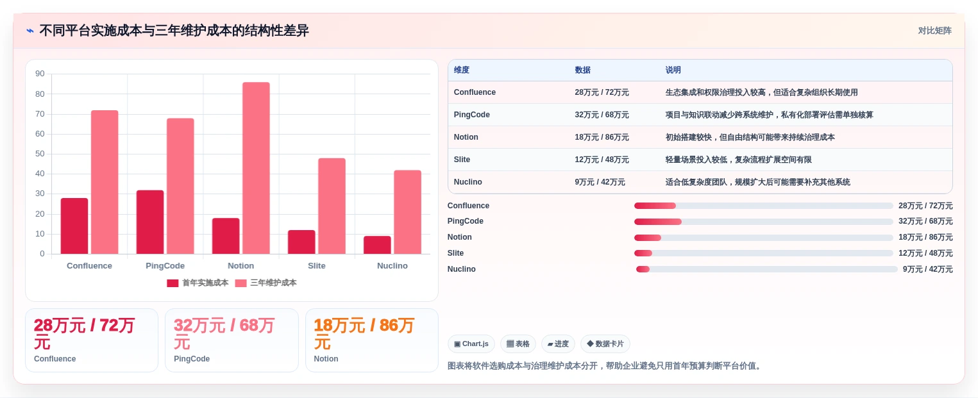Image resolution: width=978 pixels, height=398 pixels.
Task: Click the pink 三年维护成本 legend swatch
Action: tap(240, 283)
